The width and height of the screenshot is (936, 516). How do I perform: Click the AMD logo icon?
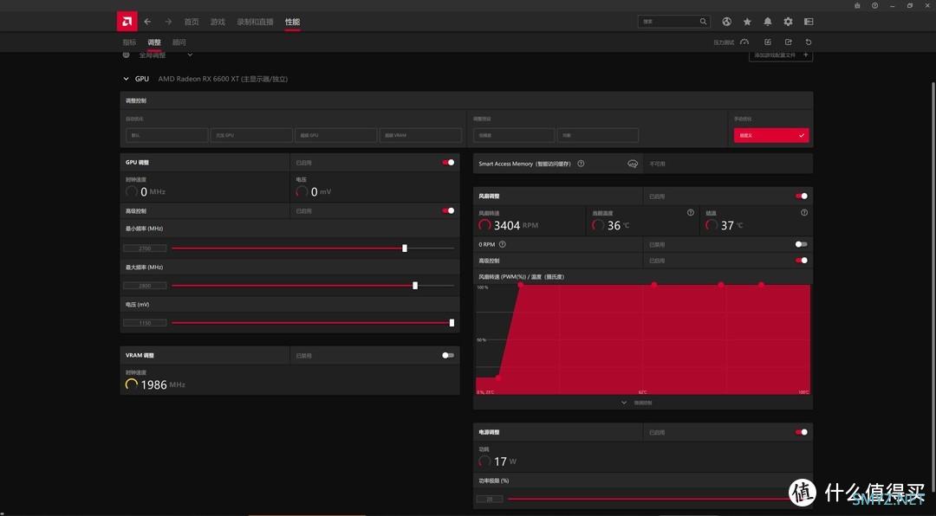coord(127,22)
